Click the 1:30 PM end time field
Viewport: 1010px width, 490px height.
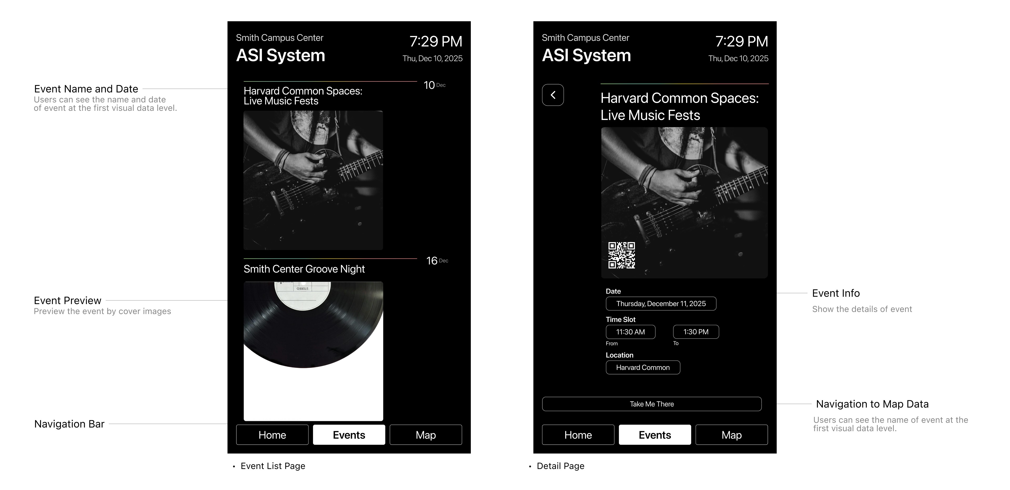696,332
